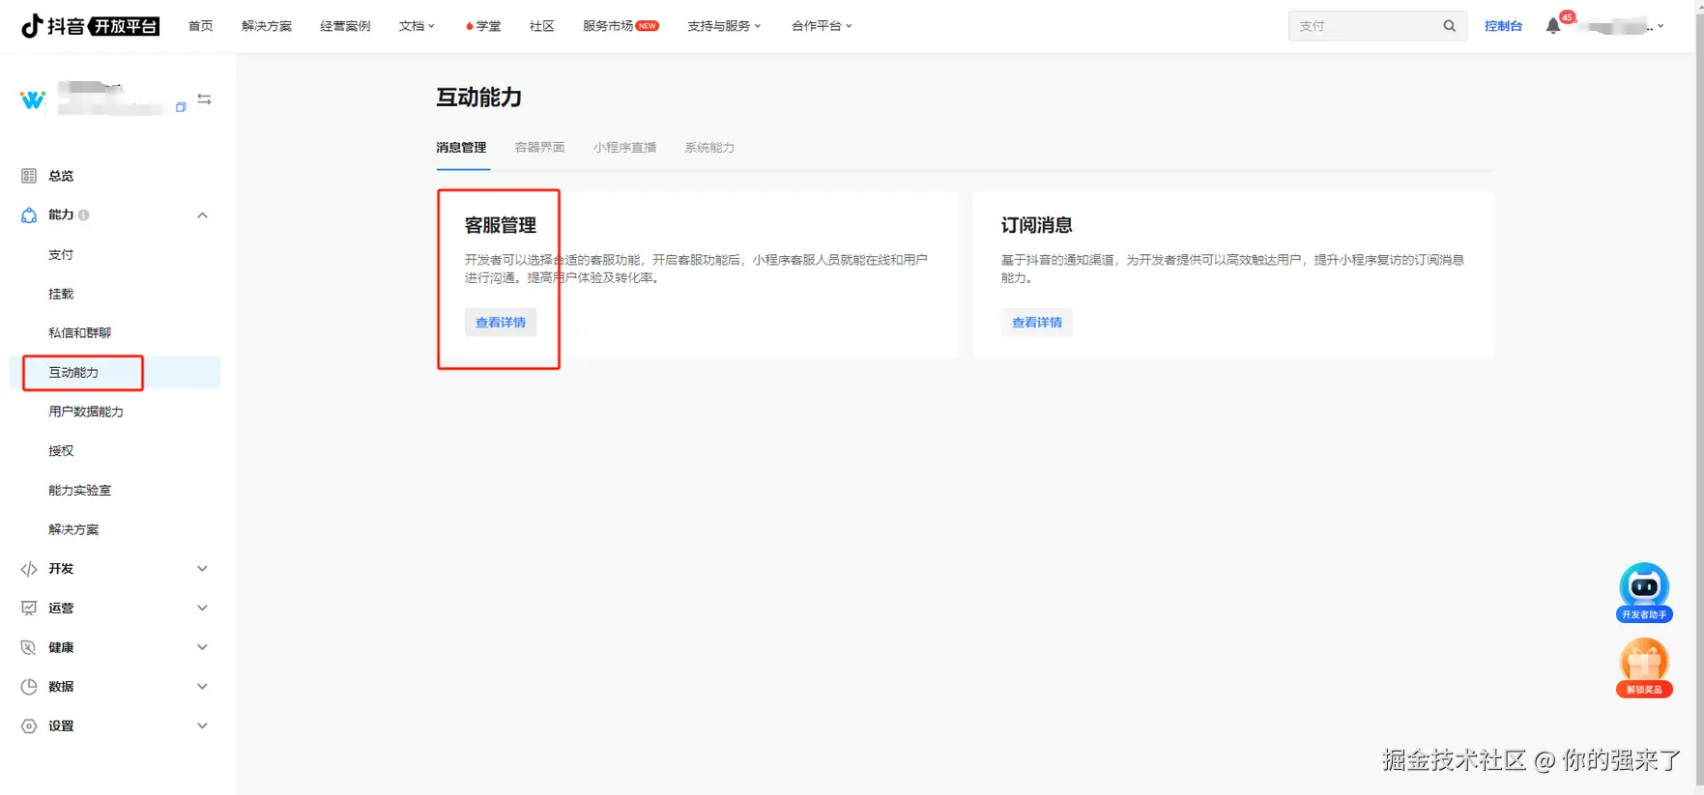The image size is (1704, 795).
Task: Click the 数据 pie chart icon
Action: [x=29, y=687]
